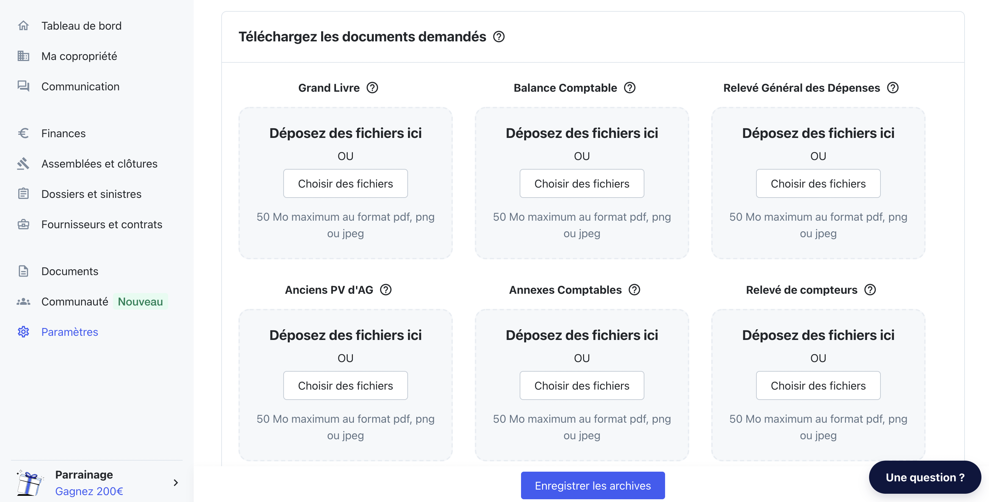Click the Balance Comptable heading text
Viewport: 989px width, 502px height.
click(565, 88)
